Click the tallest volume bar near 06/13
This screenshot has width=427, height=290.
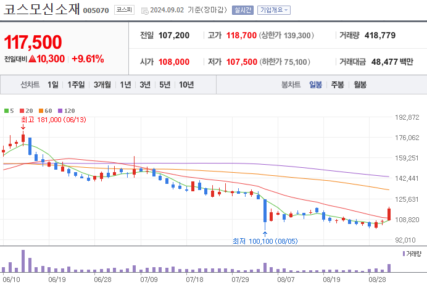coord(23,261)
